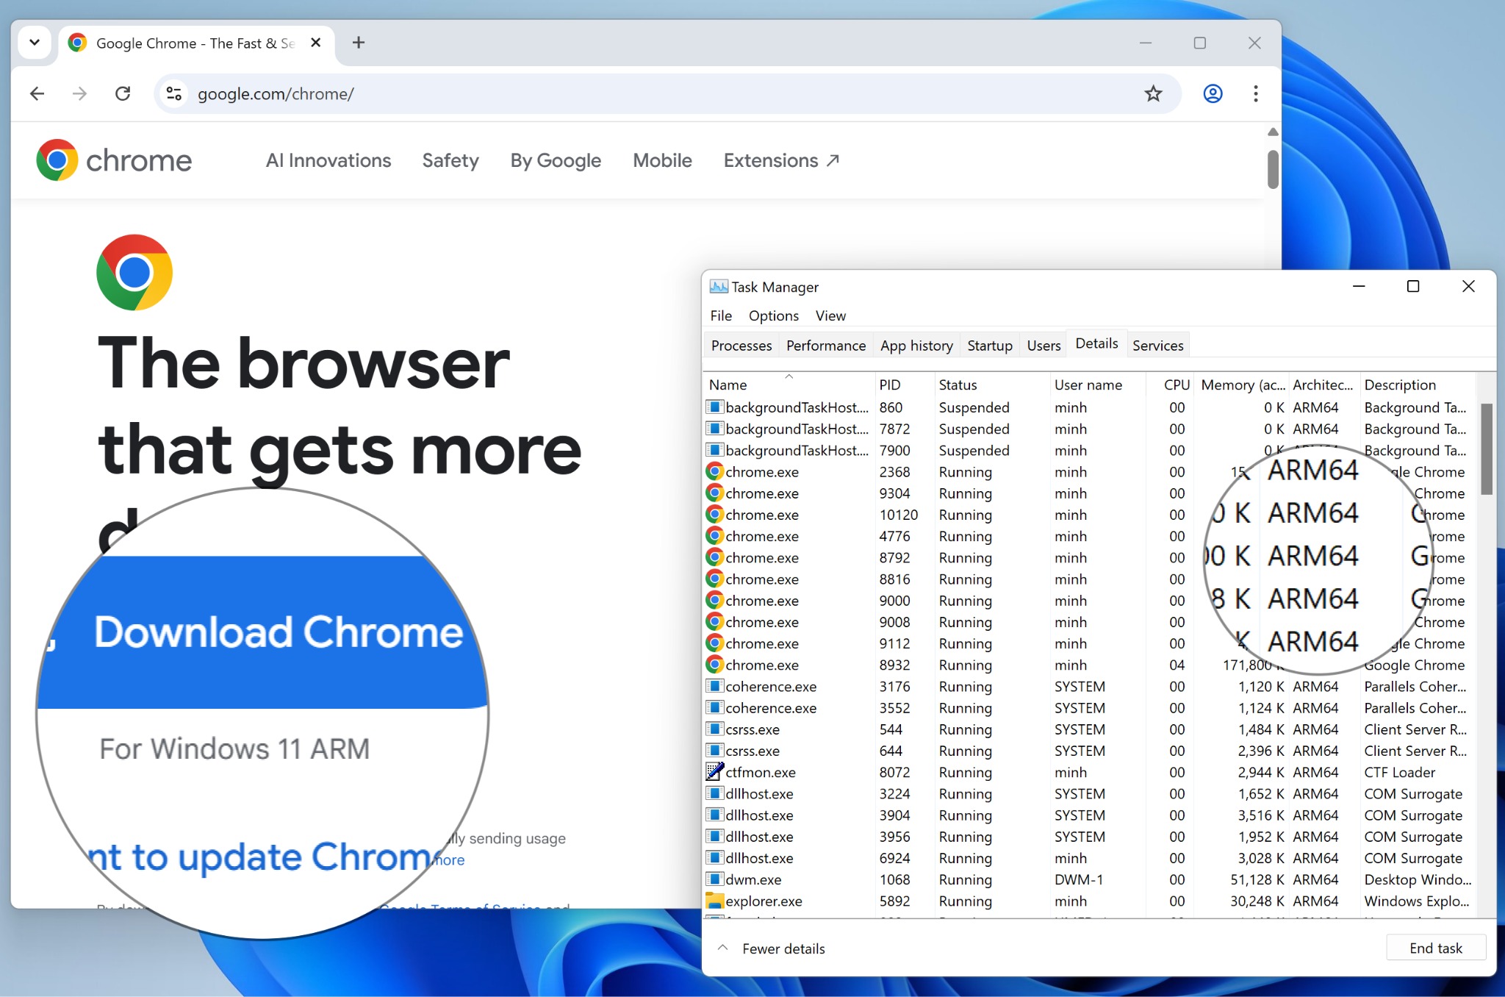Reload the page in Chrome
This screenshot has width=1505, height=997.
tap(123, 93)
